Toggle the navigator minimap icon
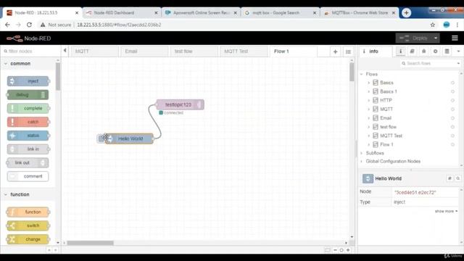 point(327,250)
